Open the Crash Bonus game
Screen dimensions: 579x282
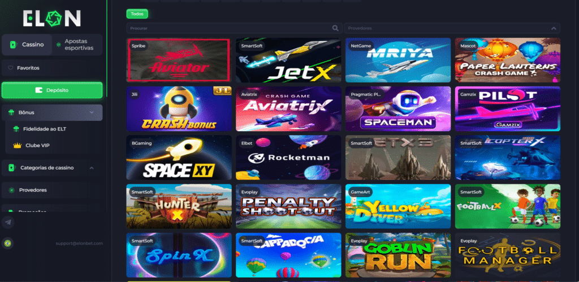pyautogui.click(x=179, y=109)
